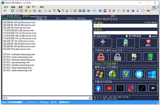The width and height of the screenshot is (160, 105).
Task: Click the 搜索 search input field
Action: [45, 98]
